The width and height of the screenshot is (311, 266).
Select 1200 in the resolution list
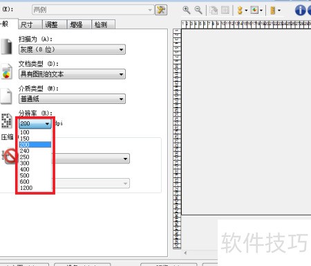pyautogui.click(x=35, y=188)
